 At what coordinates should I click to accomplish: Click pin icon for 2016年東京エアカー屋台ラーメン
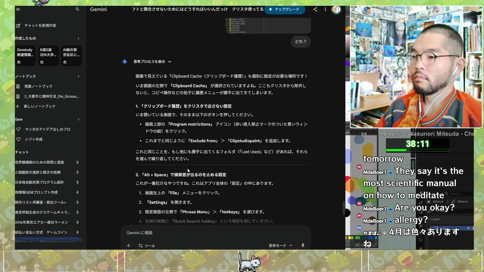[x=78, y=222]
